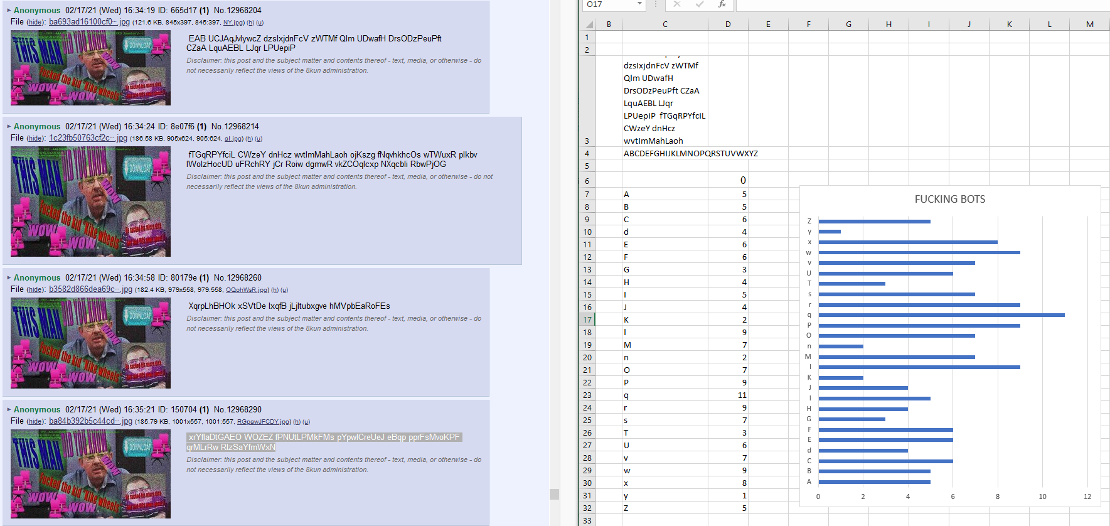Open file link b3582d866dea69c….jpg
This screenshot has width=1110, height=526.
click(90, 289)
